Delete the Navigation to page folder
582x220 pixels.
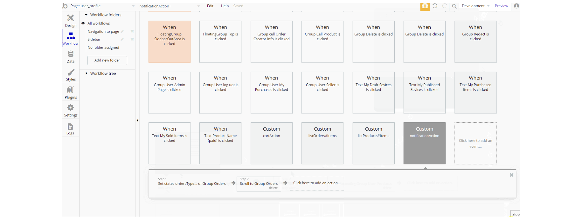[x=132, y=31]
